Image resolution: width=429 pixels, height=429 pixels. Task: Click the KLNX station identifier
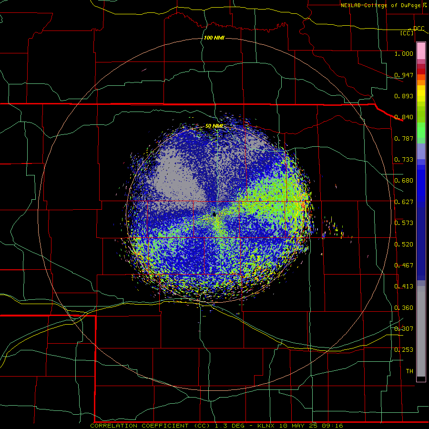[266, 426]
